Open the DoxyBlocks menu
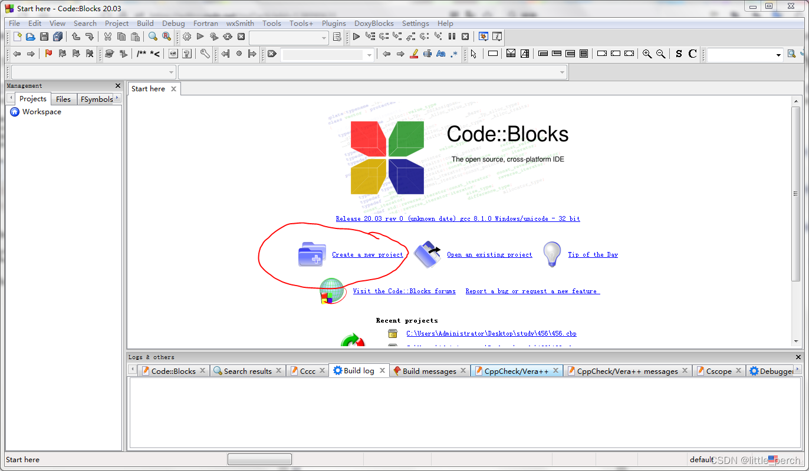This screenshot has width=809, height=471. (374, 24)
